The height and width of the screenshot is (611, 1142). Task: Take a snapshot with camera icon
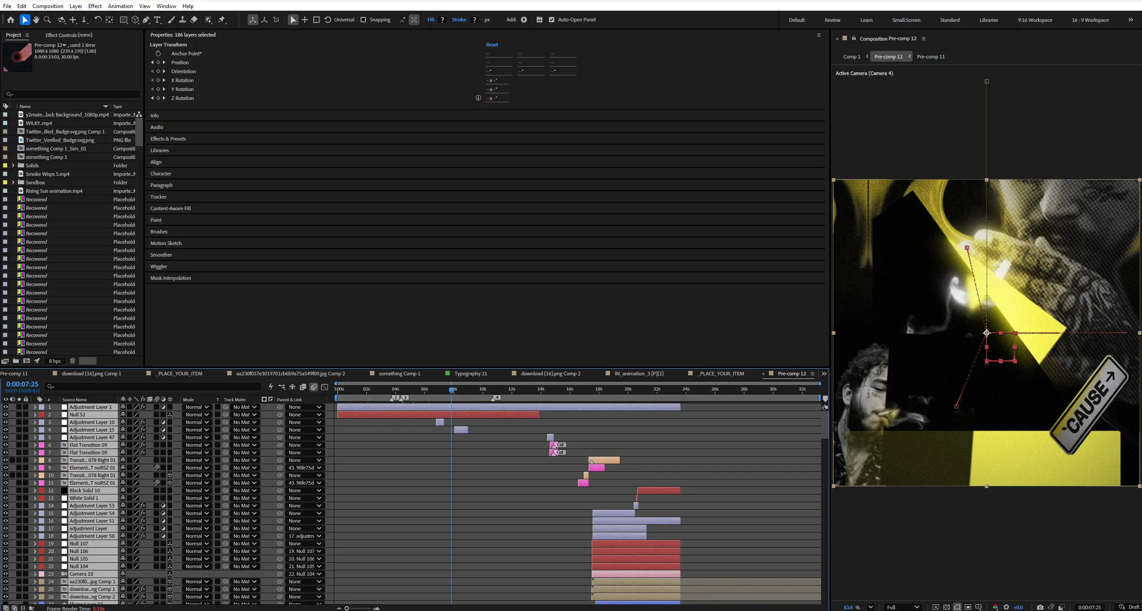click(1040, 607)
